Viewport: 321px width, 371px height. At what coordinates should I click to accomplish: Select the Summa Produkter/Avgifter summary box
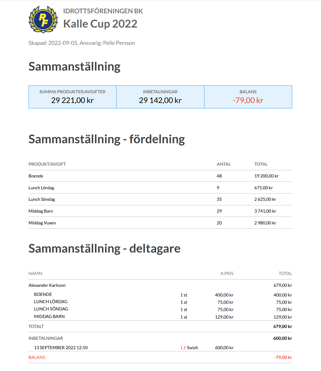73,97
